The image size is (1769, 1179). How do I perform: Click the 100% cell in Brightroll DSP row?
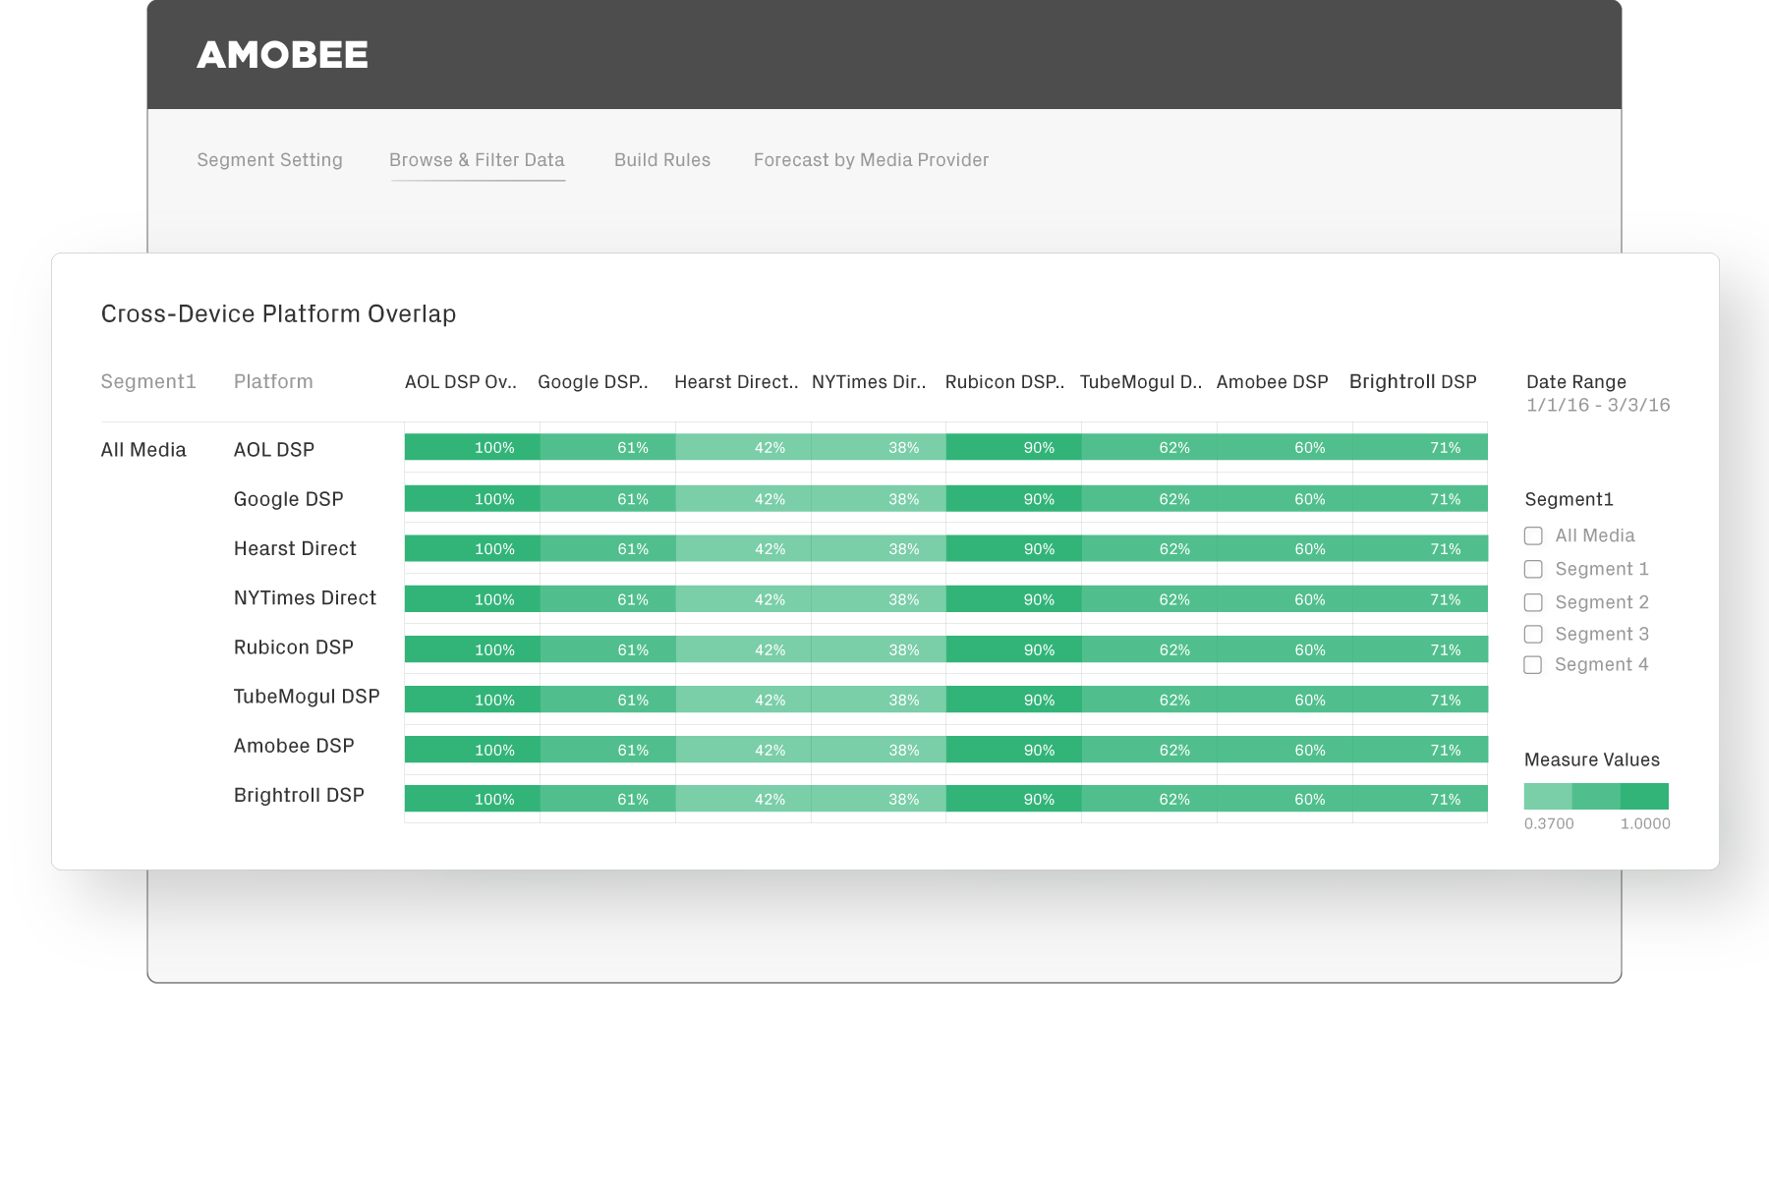tap(473, 799)
